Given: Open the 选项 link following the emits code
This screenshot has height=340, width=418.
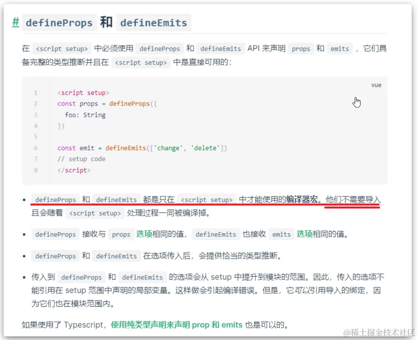Looking at the screenshot, I should [x=305, y=234].
